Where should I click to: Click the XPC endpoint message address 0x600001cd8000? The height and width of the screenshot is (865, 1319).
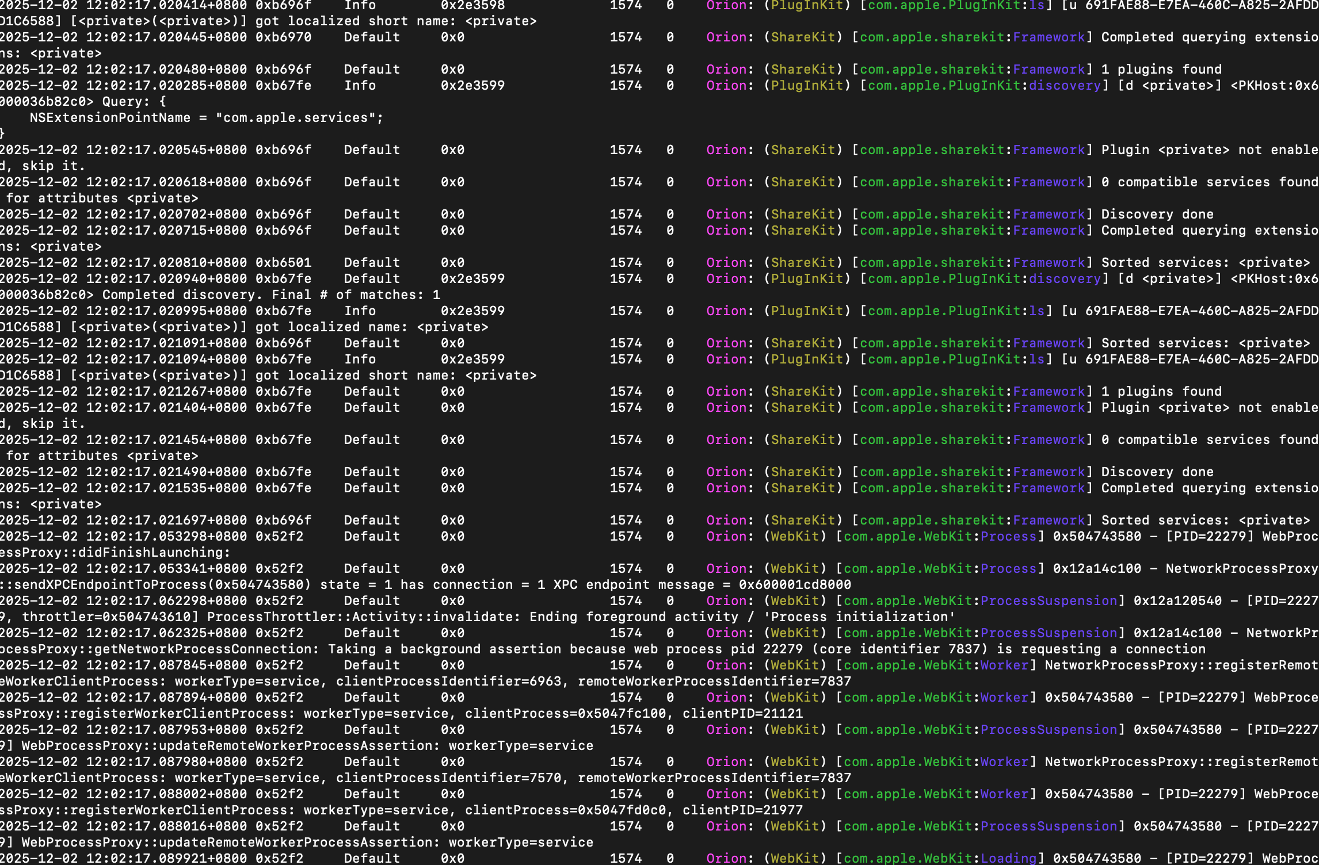point(794,585)
